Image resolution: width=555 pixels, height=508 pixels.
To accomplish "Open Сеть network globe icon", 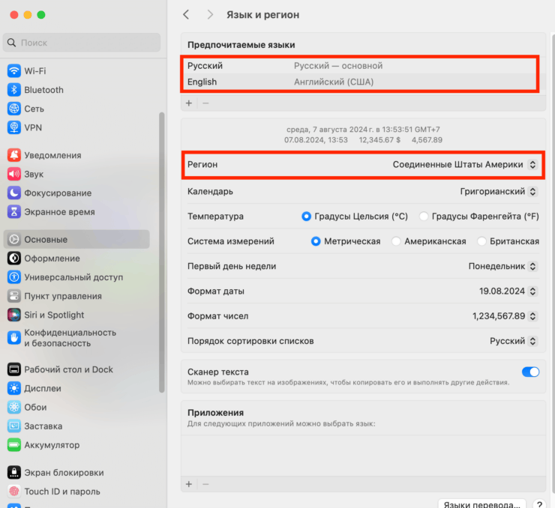I will coord(13,109).
